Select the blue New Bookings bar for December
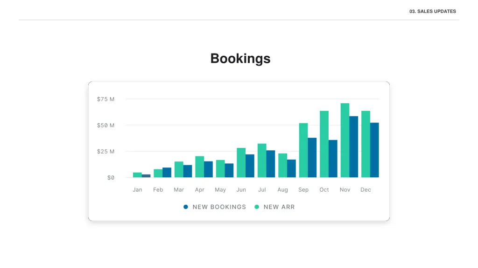Viewport: 478px width, 268px height. click(374, 150)
